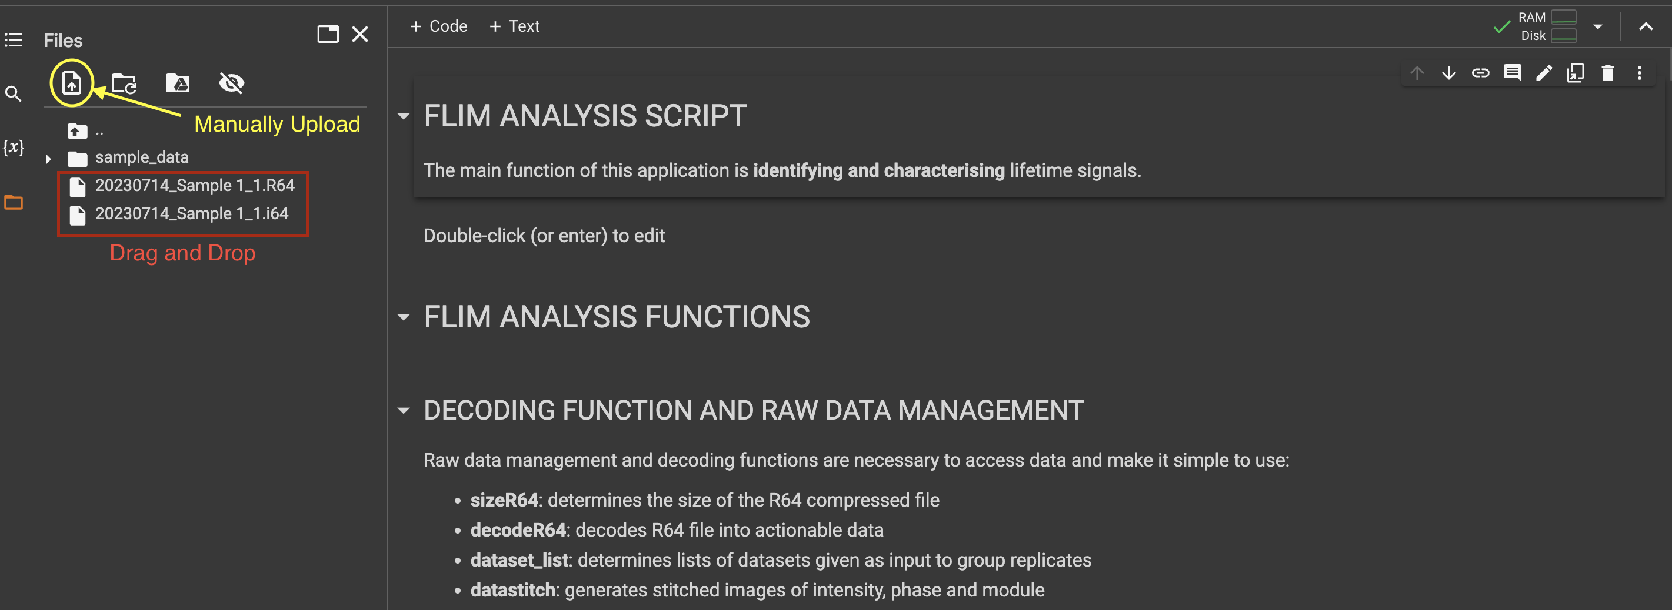The image size is (1672, 610).
Task: Open cell comment options
Action: [x=1513, y=73]
